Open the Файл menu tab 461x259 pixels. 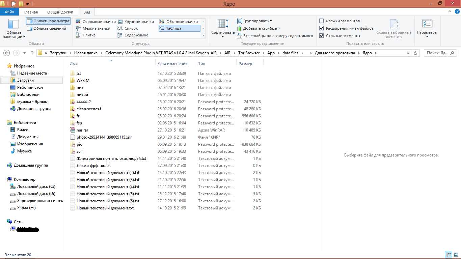9,12
